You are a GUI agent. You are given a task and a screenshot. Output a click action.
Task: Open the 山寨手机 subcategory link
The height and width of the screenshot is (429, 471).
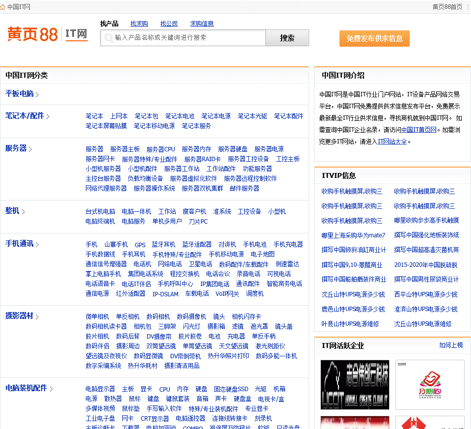pos(116,245)
